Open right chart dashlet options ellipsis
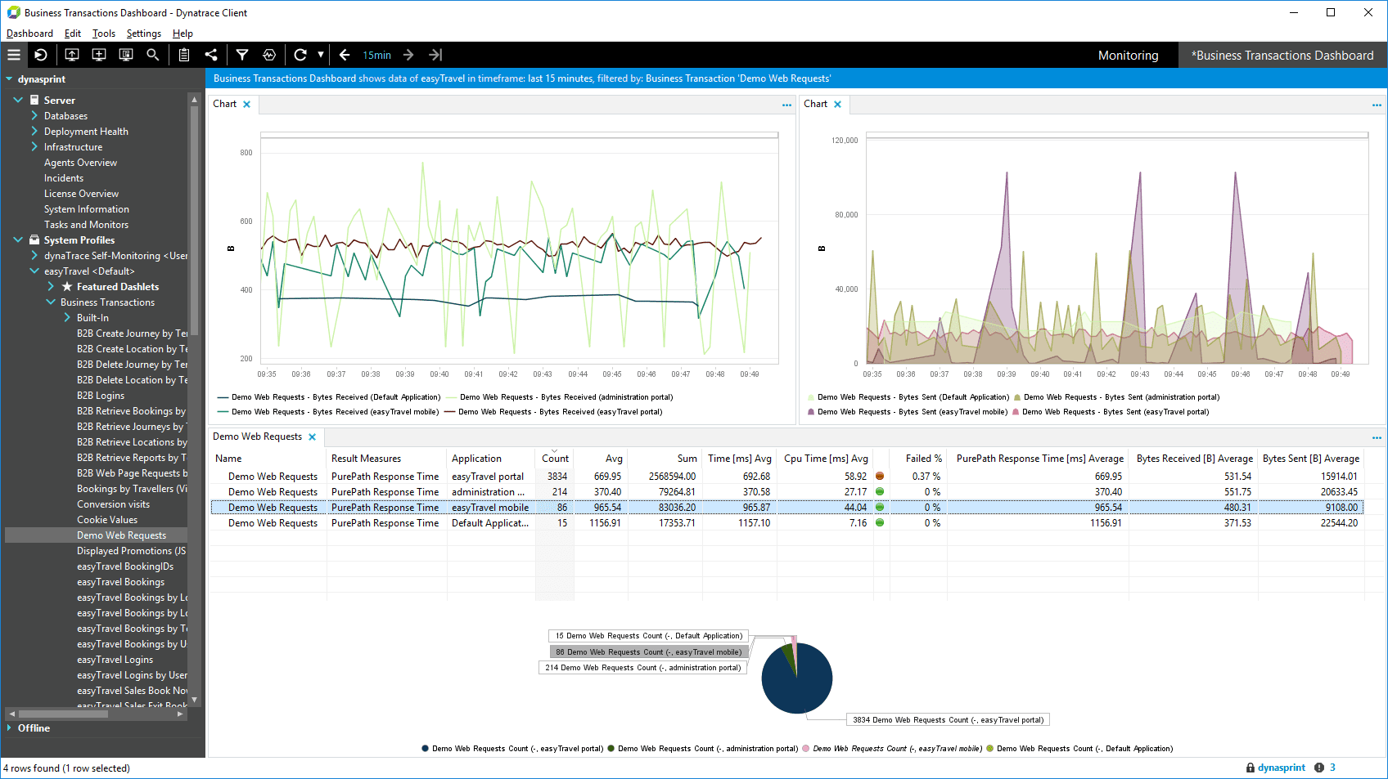The width and height of the screenshot is (1388, 779). click(1377, 105)
